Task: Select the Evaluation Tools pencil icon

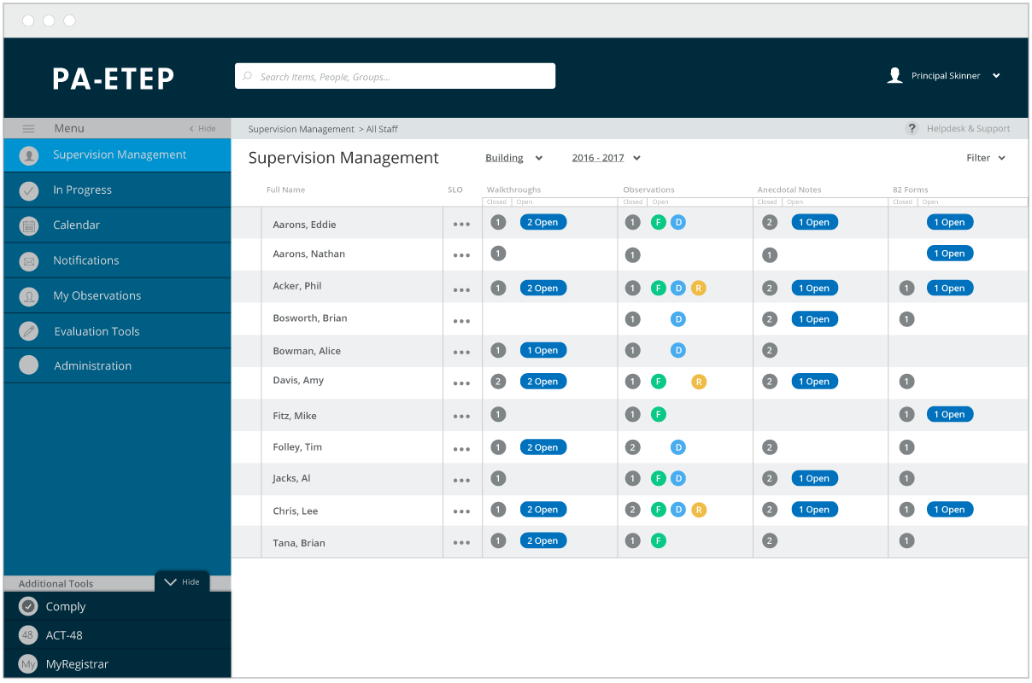Action: [29, 331]
